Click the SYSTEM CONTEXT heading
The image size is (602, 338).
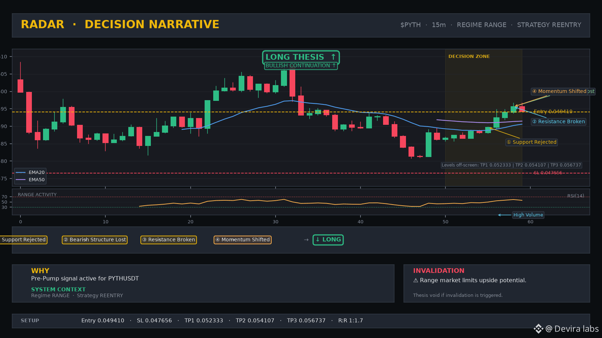point(58,289)
